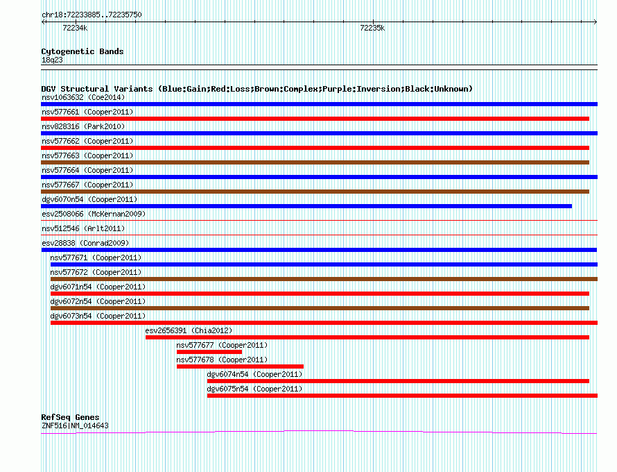This screenshot has width=617, height=472.
Task: Select the brown bar of nsv577672
Action: (x=324, y=279)
